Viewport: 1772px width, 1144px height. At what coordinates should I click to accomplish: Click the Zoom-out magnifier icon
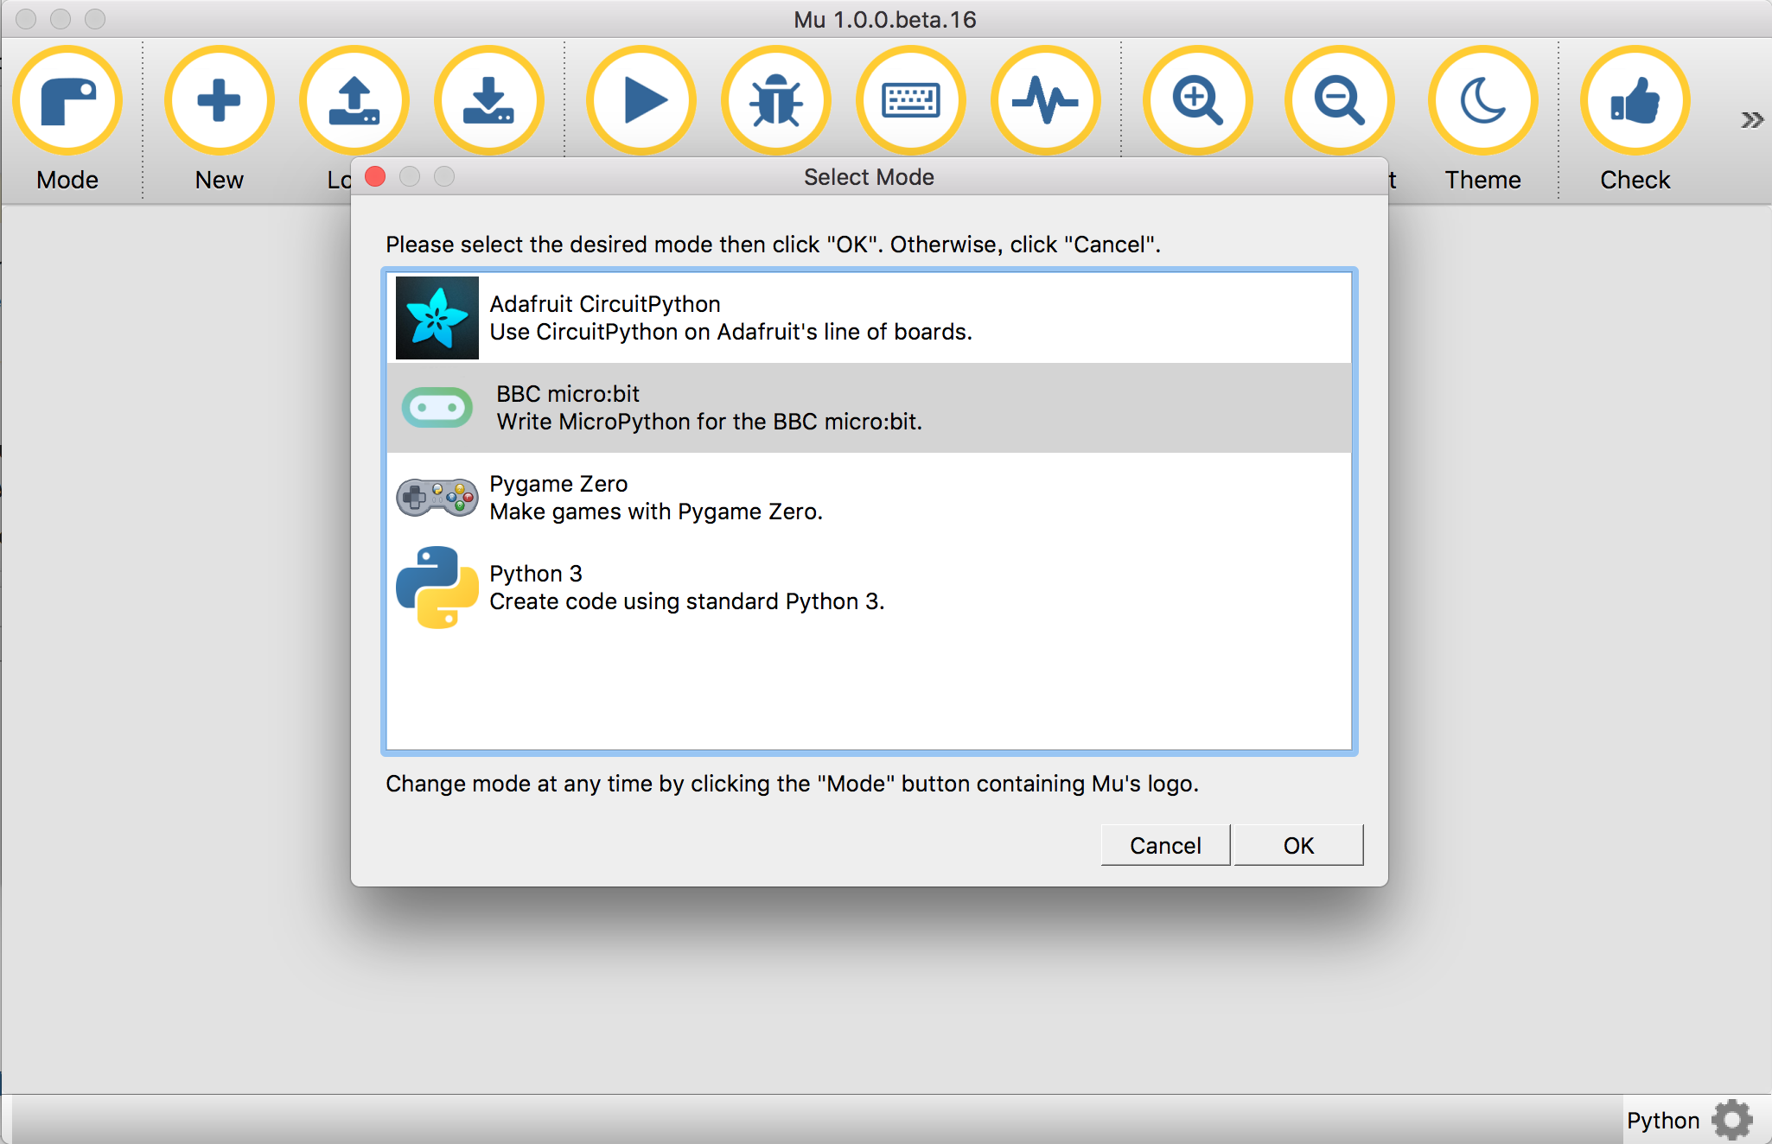pos(1339,101)
